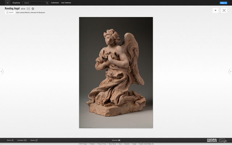Open the Collections menu item

(55, 3)
